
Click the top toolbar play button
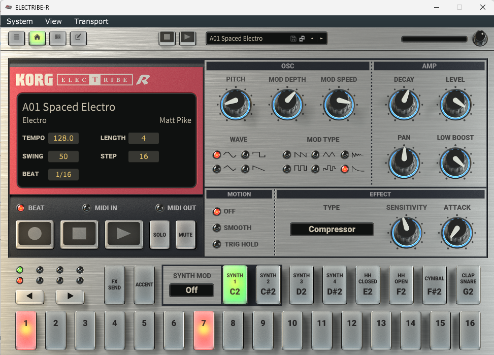(x=187, y=38)
